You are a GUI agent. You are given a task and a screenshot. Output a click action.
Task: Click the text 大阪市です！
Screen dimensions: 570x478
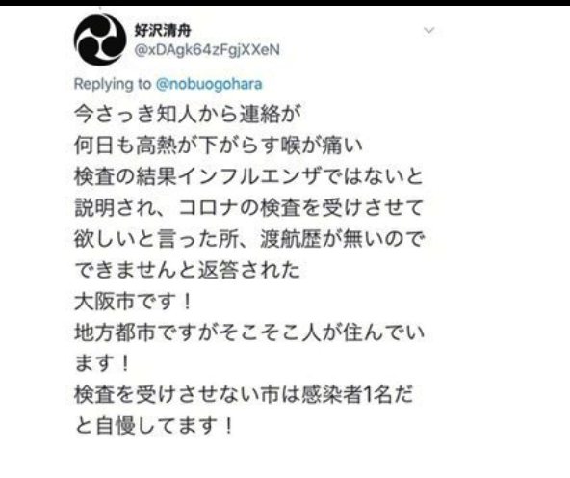coord(134,302)
